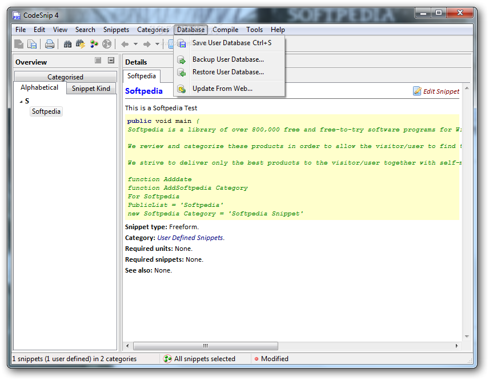Switch to the Alphabetical tab
The width and height of the screenshot is (489, 380).
[x=39, y=87]
